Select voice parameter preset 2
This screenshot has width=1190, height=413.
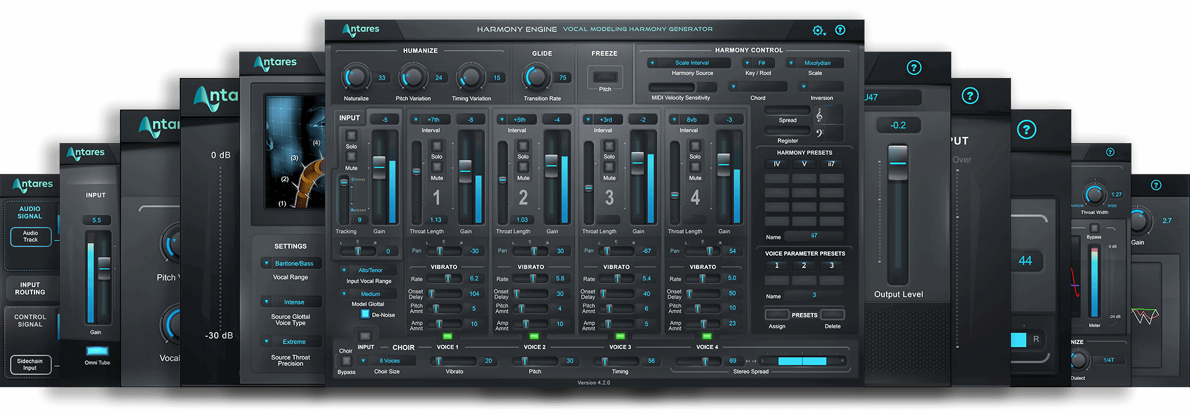(x=804, y=265)
